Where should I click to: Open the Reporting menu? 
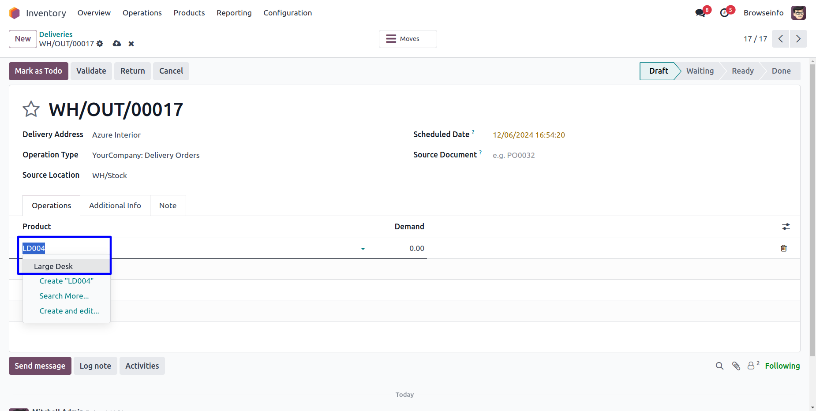tap(234, 13)
